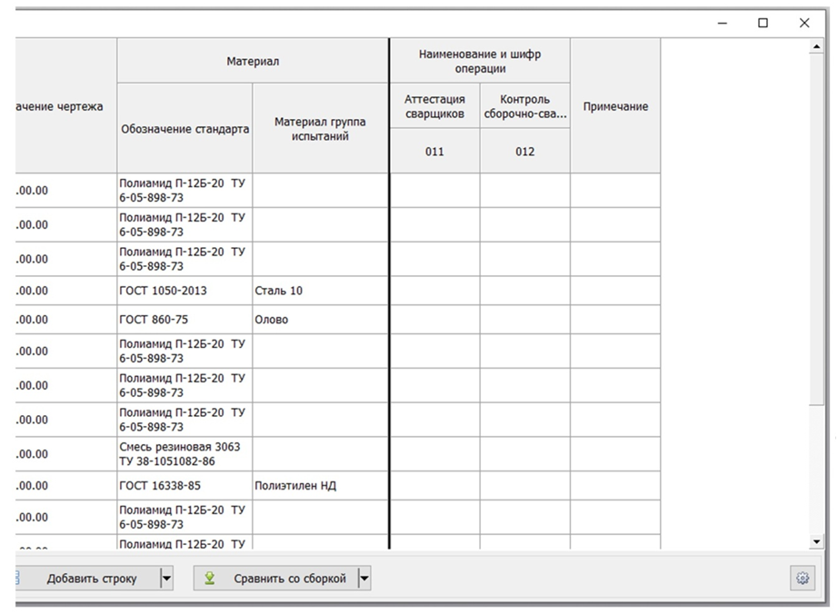Click the scrollbar up arrow

click(x=816, y=47)
